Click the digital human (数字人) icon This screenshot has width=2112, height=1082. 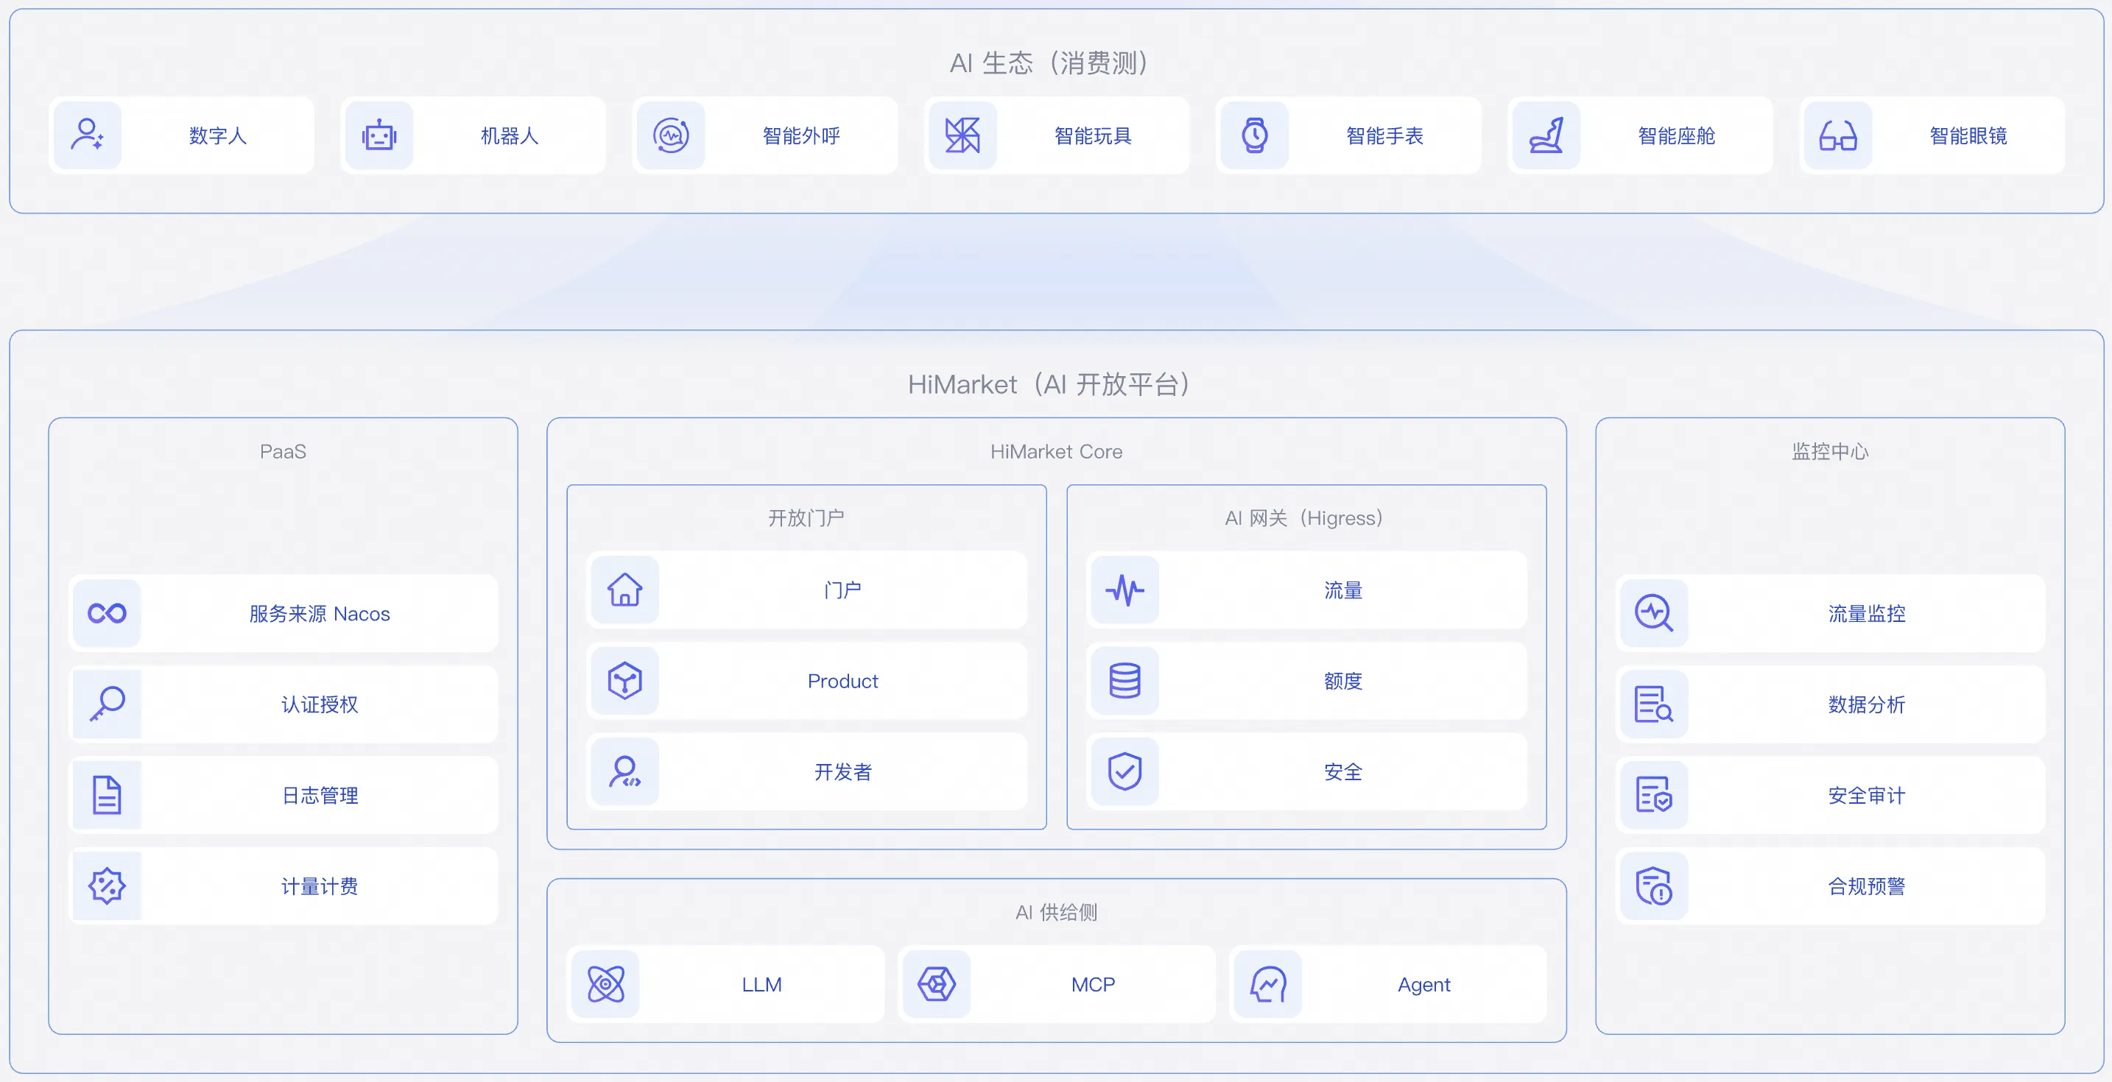point(87,135)
